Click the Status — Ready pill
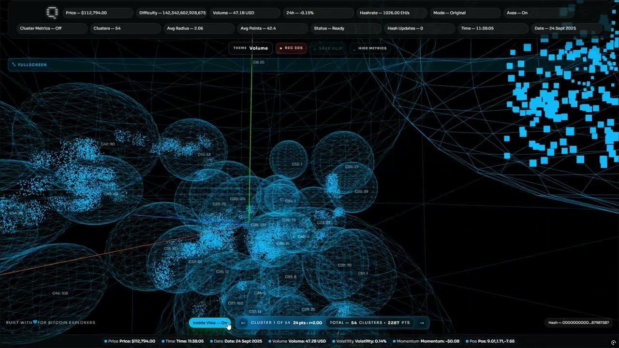619x348 pixels. click(346, 29)
